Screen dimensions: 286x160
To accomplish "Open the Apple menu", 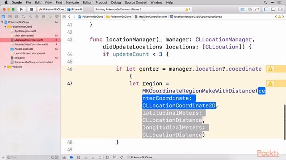I will (x=6, y=2).
